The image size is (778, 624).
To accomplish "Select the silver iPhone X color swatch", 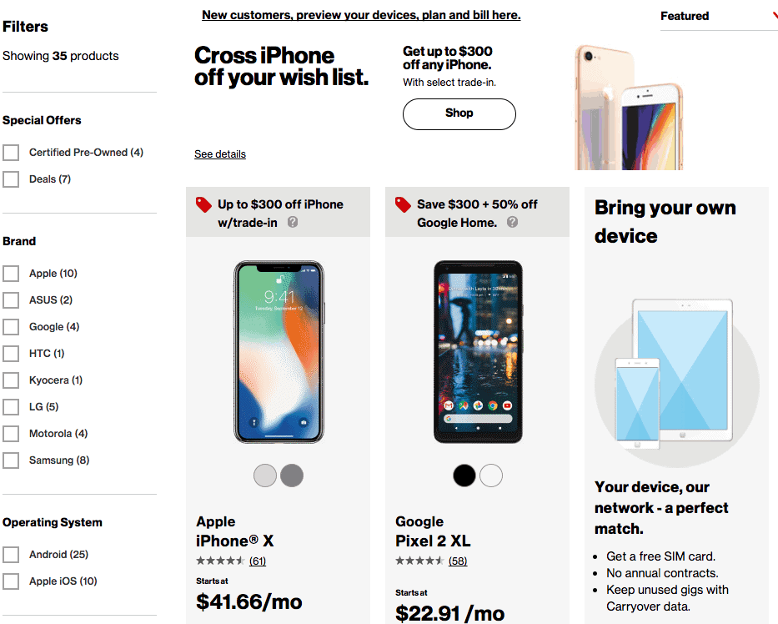I will [265, 476].
